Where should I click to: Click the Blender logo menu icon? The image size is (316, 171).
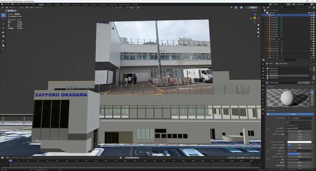(x=2, y=4)
